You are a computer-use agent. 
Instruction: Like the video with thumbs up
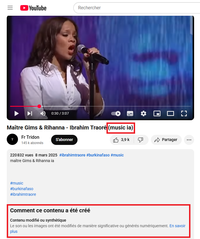(122, 140)
